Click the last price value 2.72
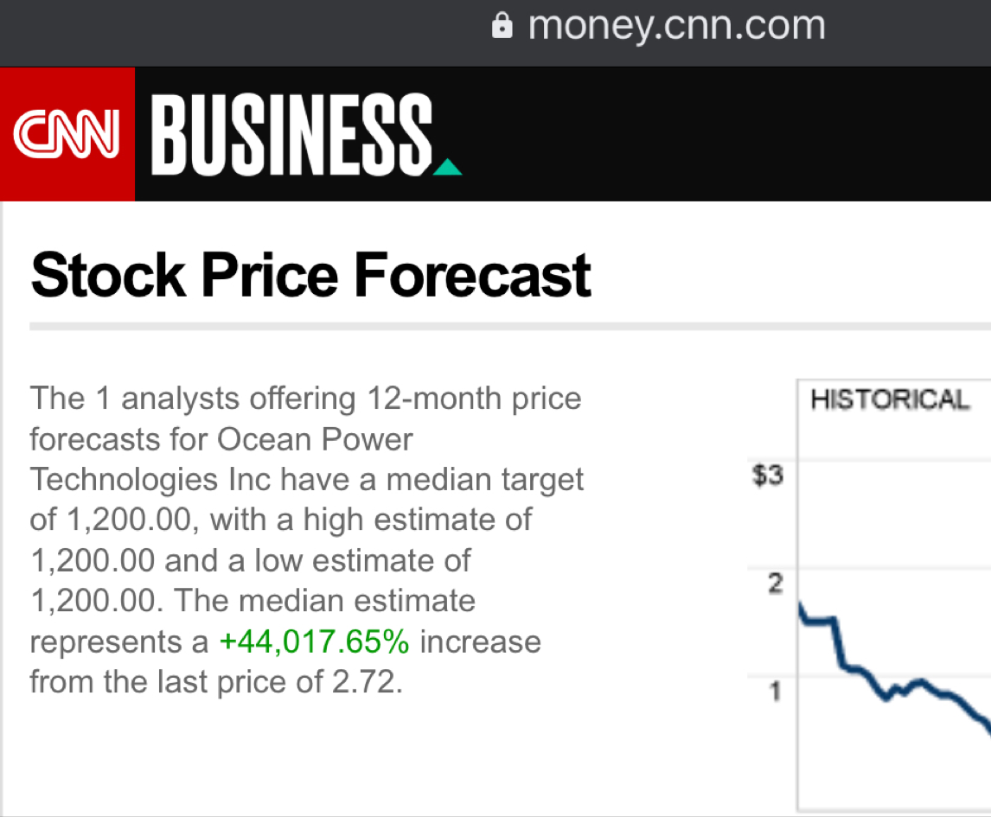The height and width of the screenshot is (817, 991). (x=367, y=682)
